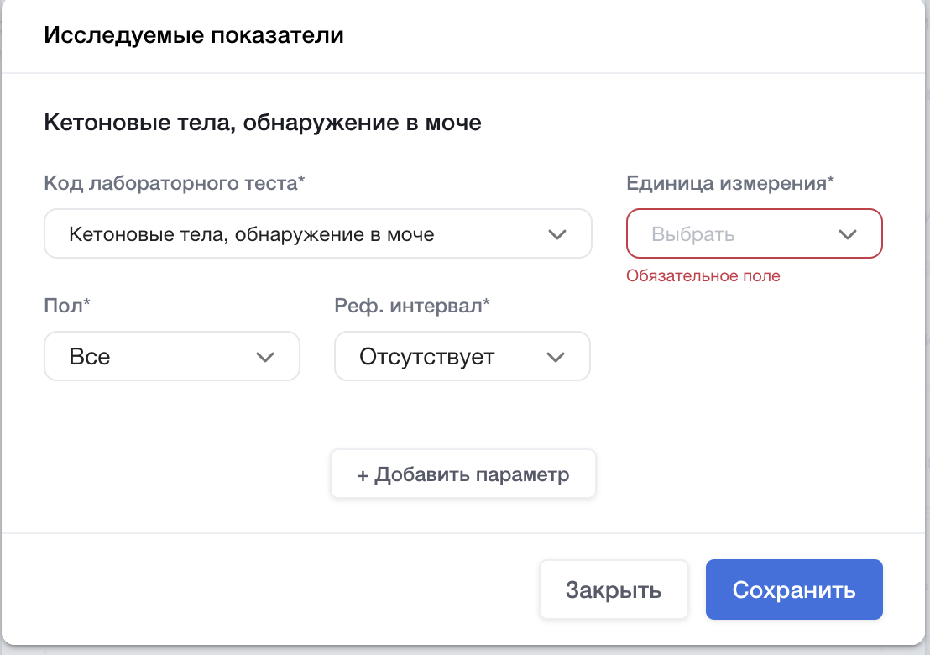Dismiss the dialog with Закрыть

[x=613, y=589]
